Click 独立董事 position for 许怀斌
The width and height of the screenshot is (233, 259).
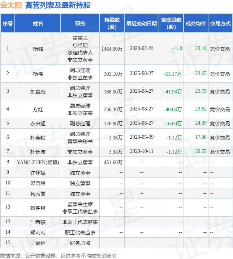pyautogui.click(x=80, y=173)
